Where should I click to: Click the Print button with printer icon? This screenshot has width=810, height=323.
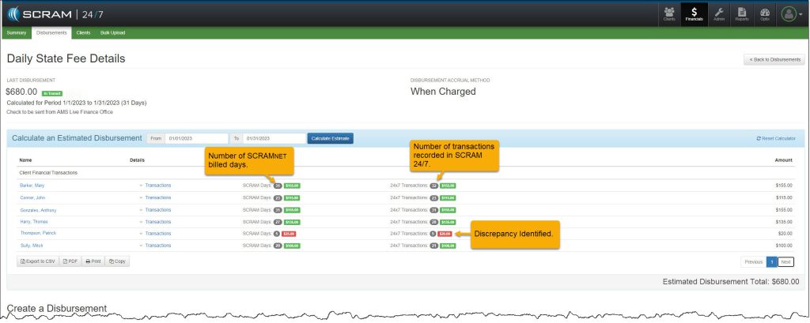[x=93, y=261]
